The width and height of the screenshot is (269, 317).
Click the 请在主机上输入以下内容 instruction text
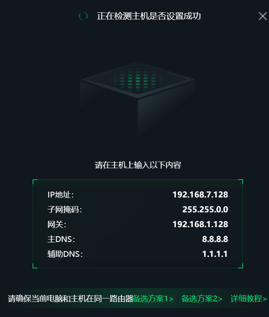(x=138, y=165)
